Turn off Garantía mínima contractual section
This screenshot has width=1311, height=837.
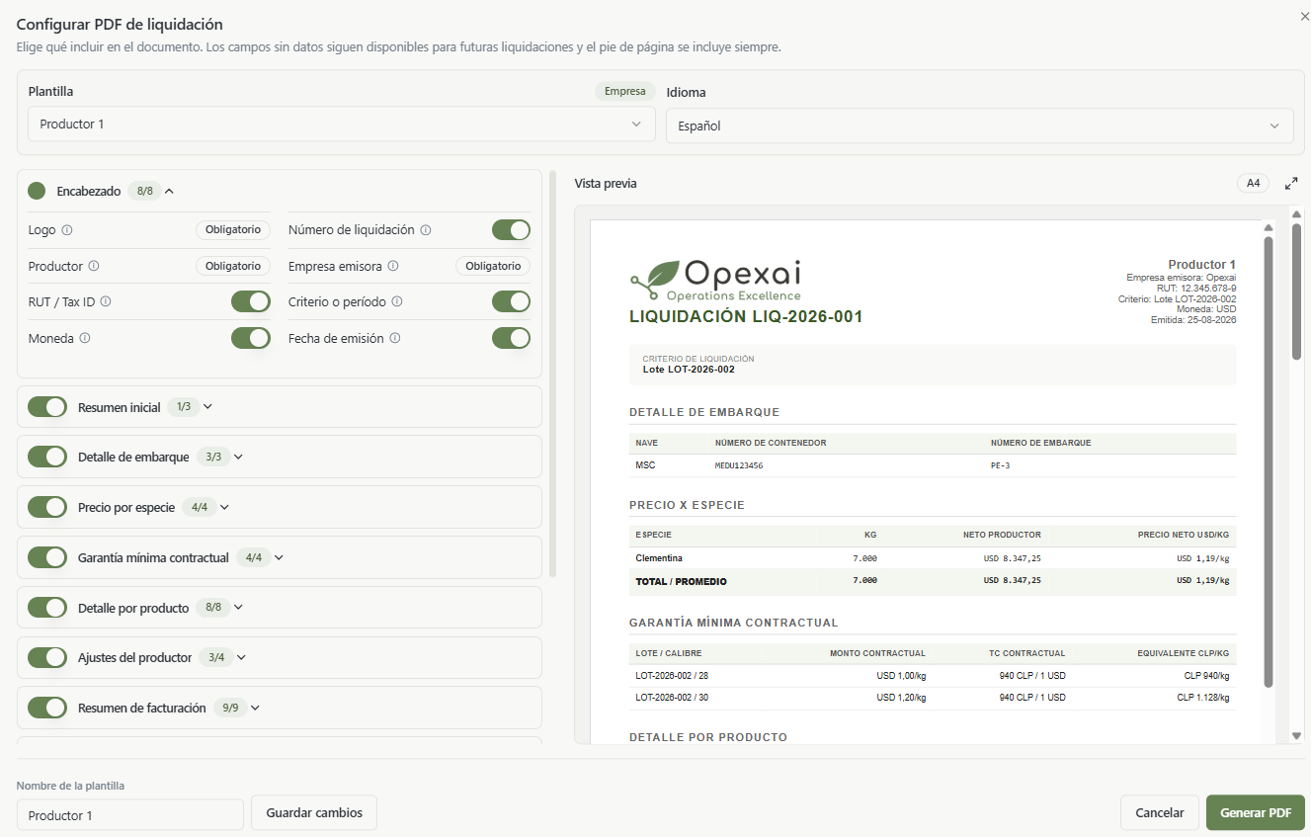[x=47, y=557]
